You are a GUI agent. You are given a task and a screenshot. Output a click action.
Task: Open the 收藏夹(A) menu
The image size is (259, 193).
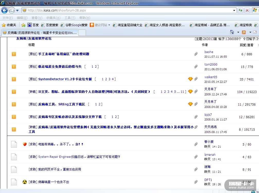point(53,18)
